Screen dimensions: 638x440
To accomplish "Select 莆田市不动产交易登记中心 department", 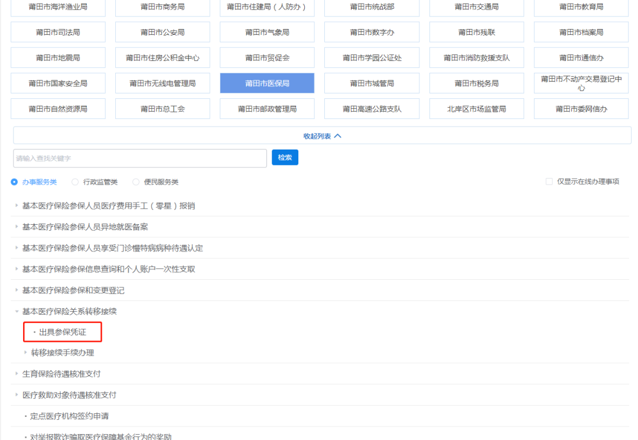I will pyautogui.click(x=581, y=83).
